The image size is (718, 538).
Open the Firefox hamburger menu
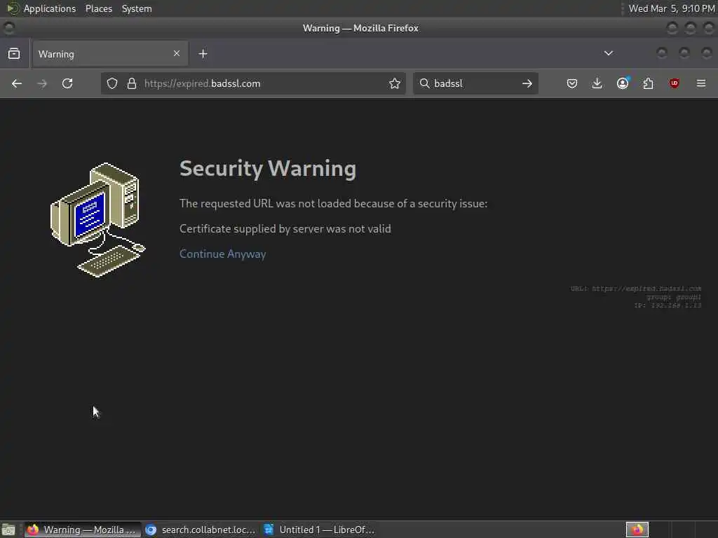pyautogui.click(x=701, y=84)
